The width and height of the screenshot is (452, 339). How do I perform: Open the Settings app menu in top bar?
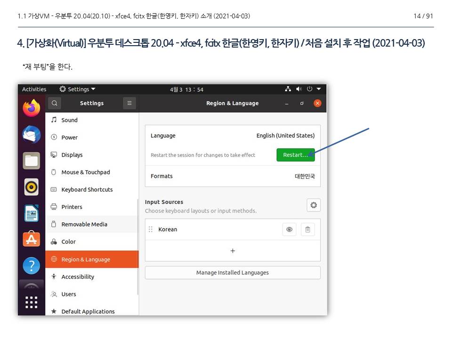[x=77, y=89]
